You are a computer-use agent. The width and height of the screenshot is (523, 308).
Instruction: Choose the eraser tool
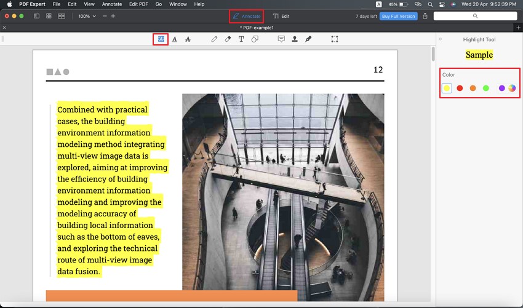pos(228,39)
